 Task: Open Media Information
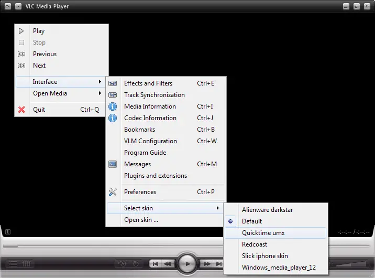coord(166,106)
